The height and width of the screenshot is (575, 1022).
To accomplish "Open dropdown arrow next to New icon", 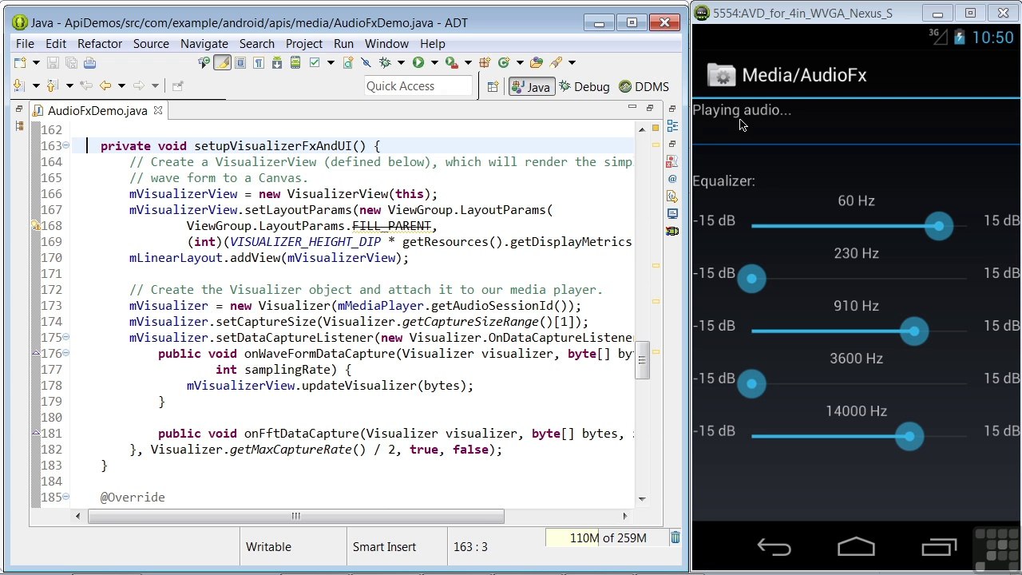I will [x=36, y=62].
